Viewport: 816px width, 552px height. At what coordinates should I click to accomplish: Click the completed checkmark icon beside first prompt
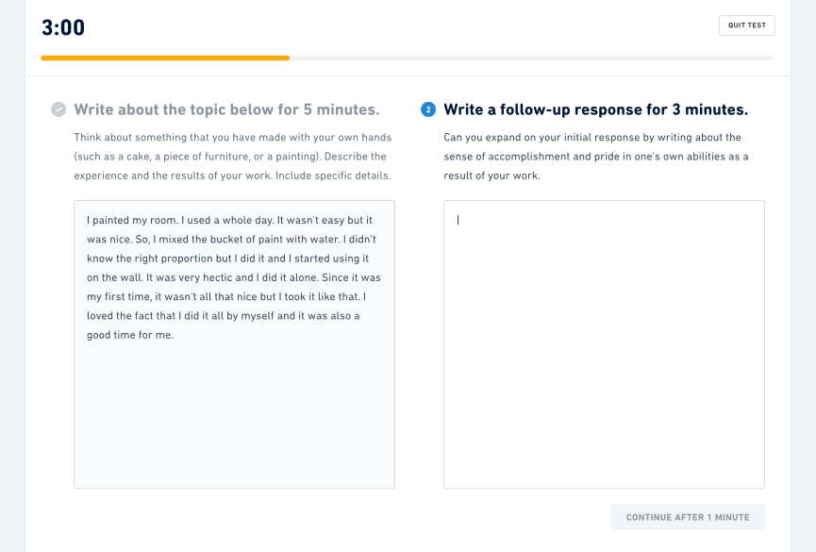(58, 109)
